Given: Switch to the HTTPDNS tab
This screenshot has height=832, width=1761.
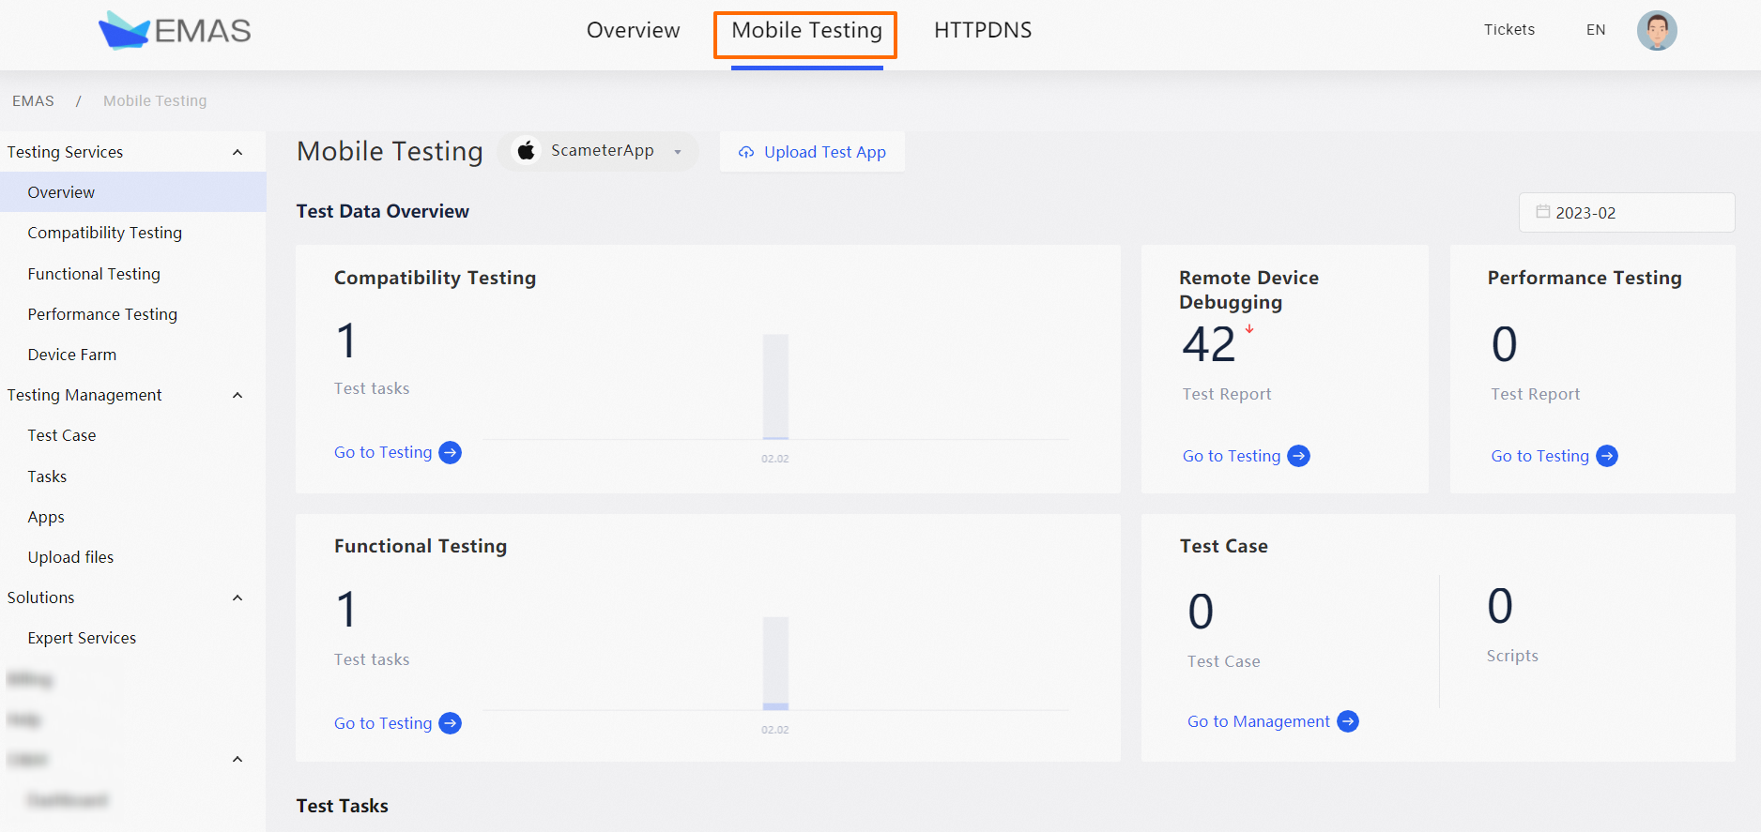Looking at the screenshot, I should [x=982, y=31].
